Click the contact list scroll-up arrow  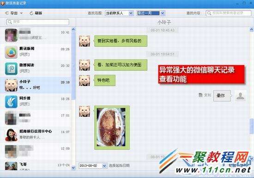73,29
